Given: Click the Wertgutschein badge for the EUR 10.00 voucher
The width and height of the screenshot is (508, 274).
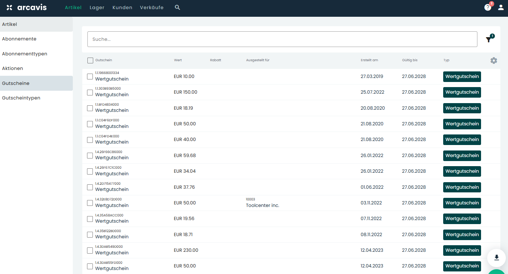Looking at the screenshot, I should click(462, 77).
